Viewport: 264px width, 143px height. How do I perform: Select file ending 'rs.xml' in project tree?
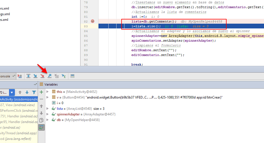pyautogui.click(x=5, y=8)
